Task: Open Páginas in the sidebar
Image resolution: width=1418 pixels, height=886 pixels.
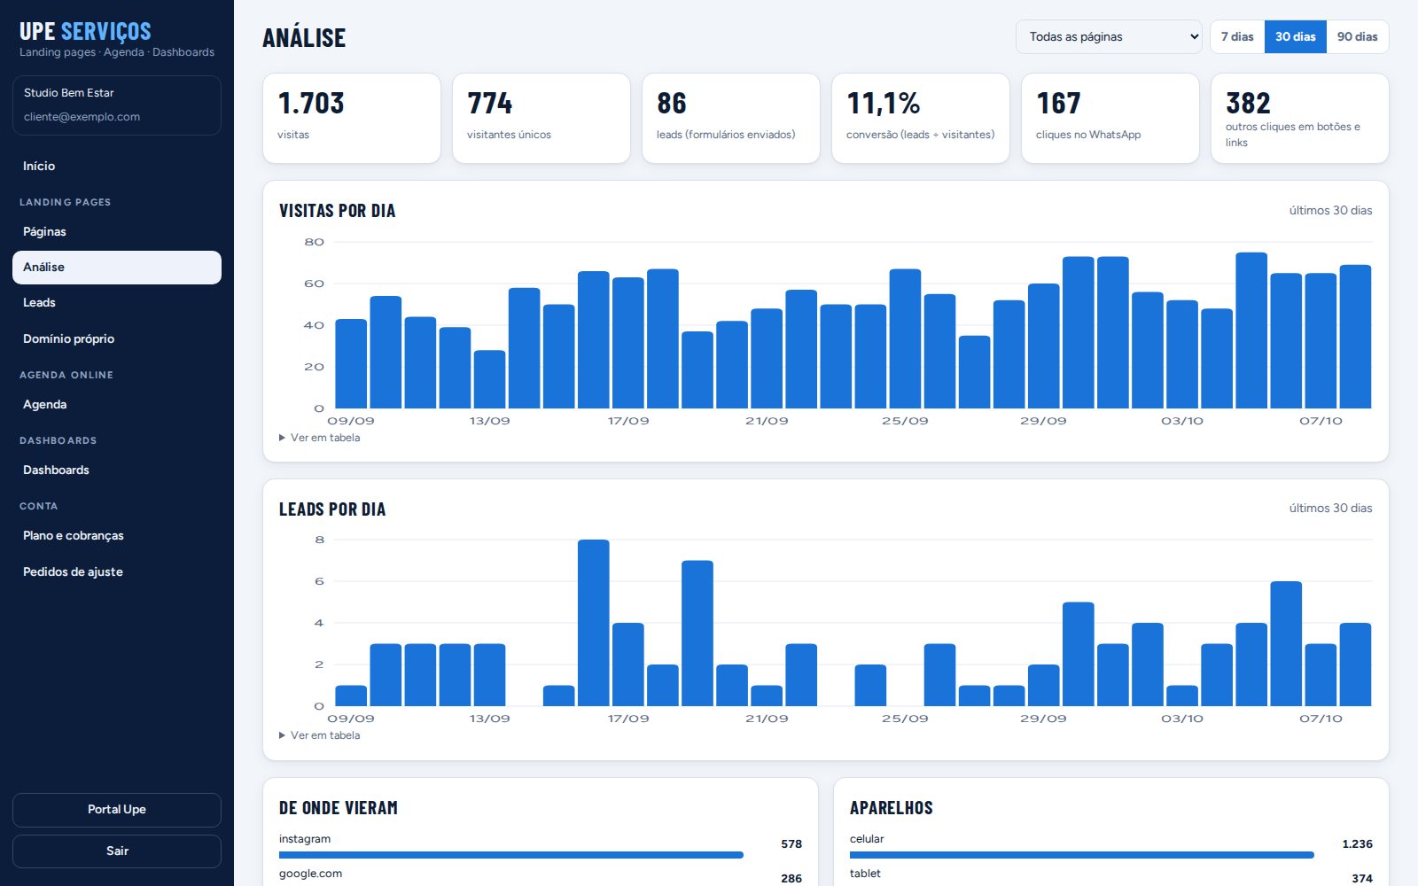Action: pyautogui.click(x=117, y=231)
